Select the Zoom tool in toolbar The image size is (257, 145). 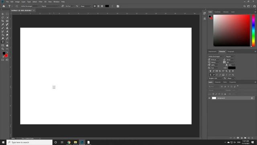point(3,49)
